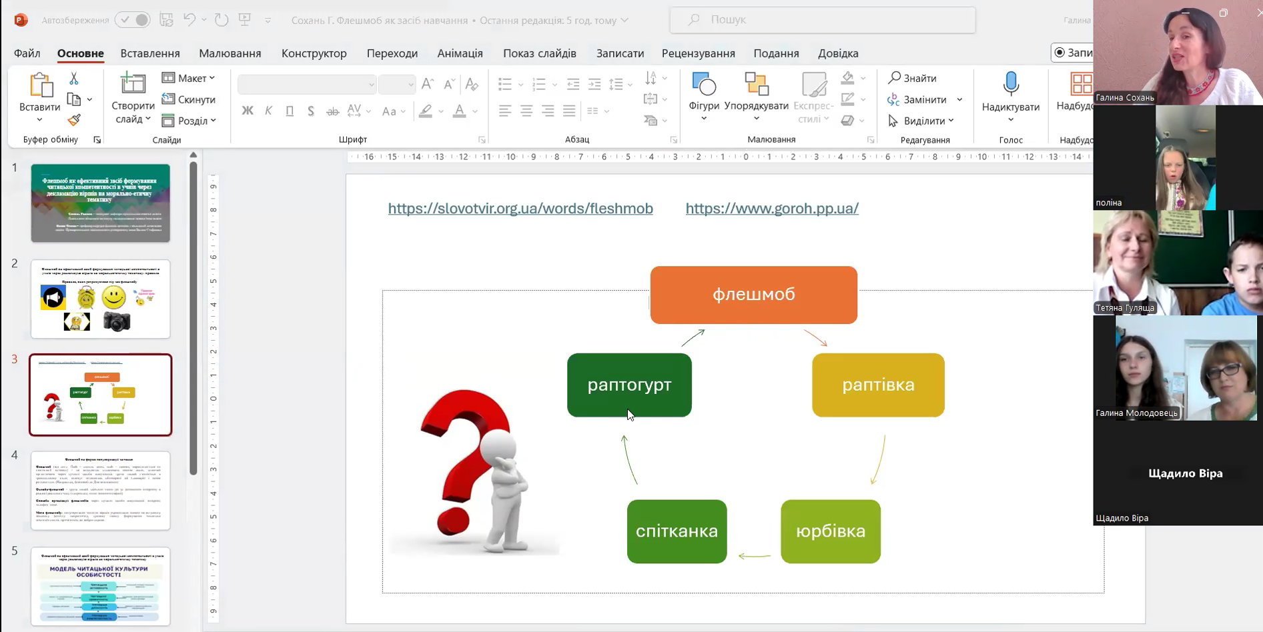The image size is (1263, 632).
Task: Click the Find (Знайти) button
Action: (x=912, y=78)
